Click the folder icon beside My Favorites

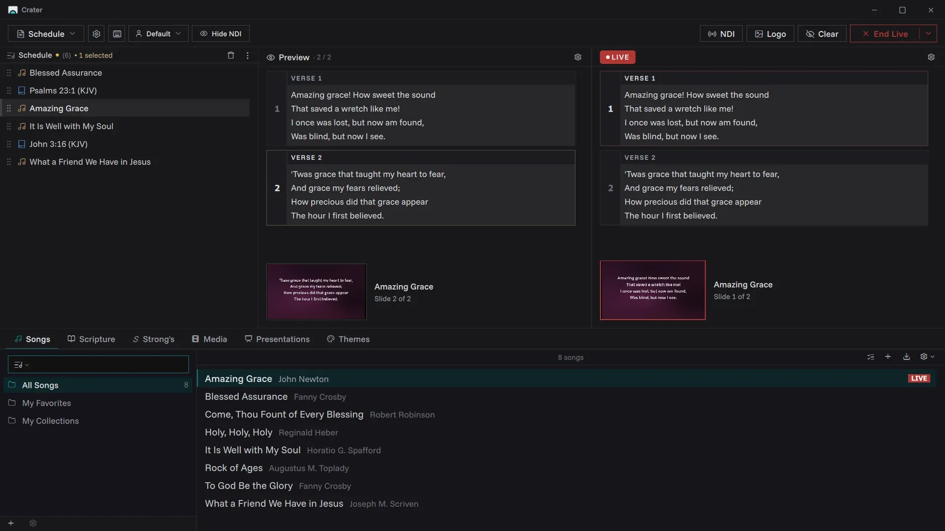pos(12,403)
